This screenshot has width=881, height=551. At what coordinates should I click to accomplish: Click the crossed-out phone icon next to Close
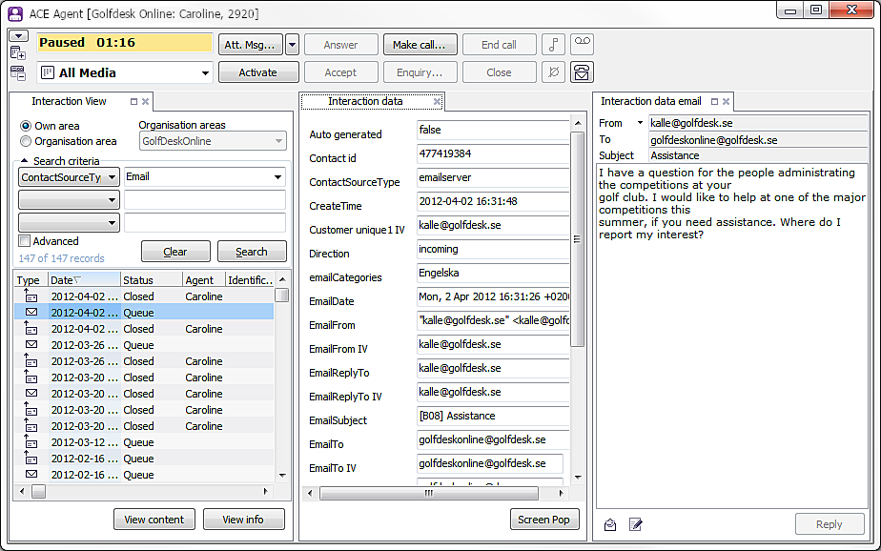click(x=553, y=71)
